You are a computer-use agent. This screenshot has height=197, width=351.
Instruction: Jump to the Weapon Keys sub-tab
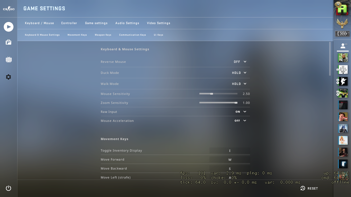click(x=103, y=35)
